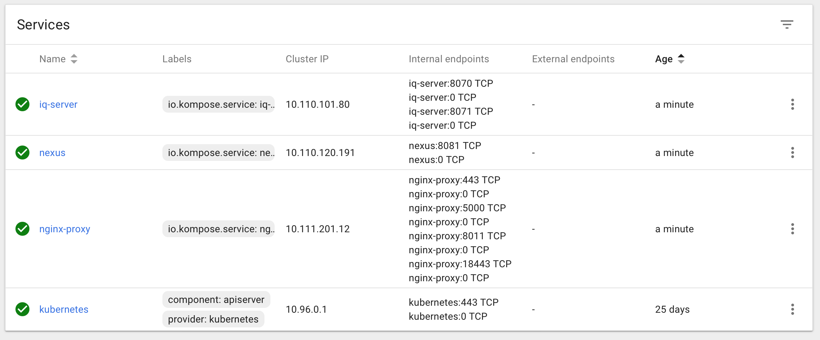This screenshot has height=340, width=820.
Task: Click the provider: kubernetes label chip
Action: (x=213, y=319)
